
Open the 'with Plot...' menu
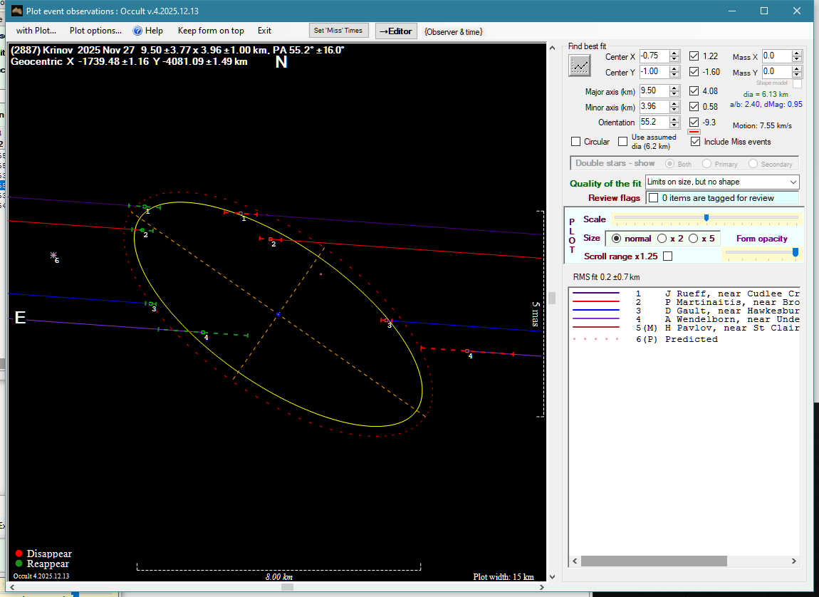[36, 31]
